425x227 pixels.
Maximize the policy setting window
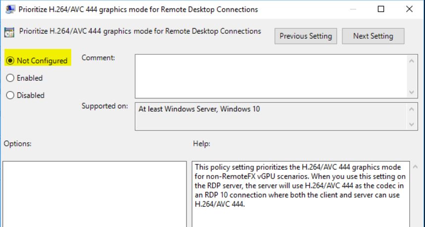(x=381, y=9)
